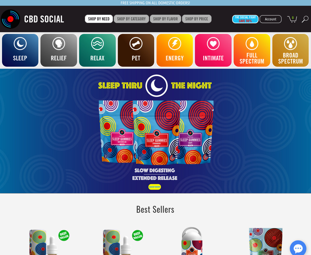
Task: Open the Pet bone tile
Action: [x=136, y=50]
